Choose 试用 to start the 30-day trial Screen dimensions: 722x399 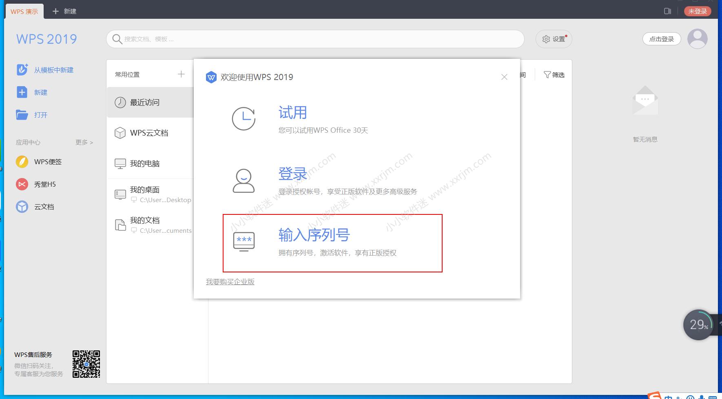[x=292, y=113]
